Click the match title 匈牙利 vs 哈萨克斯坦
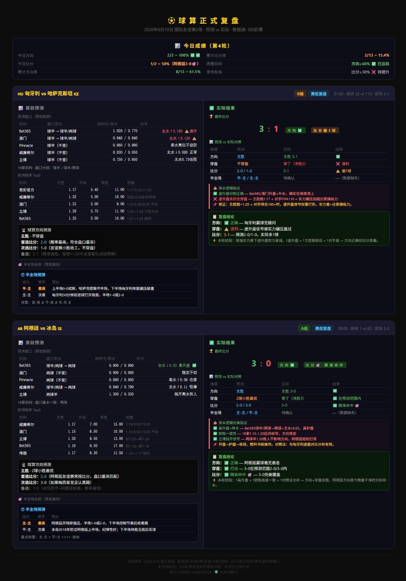The height and width of the screenshot is (581, 406). tap(48, 93)
